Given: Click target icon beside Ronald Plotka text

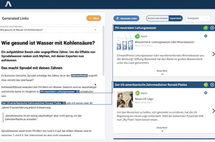Looking at the screenshot, I should point(64,103).
